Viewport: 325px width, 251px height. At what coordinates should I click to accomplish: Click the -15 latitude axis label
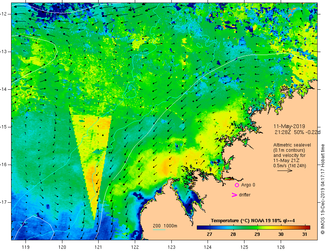tap(4, 127)
